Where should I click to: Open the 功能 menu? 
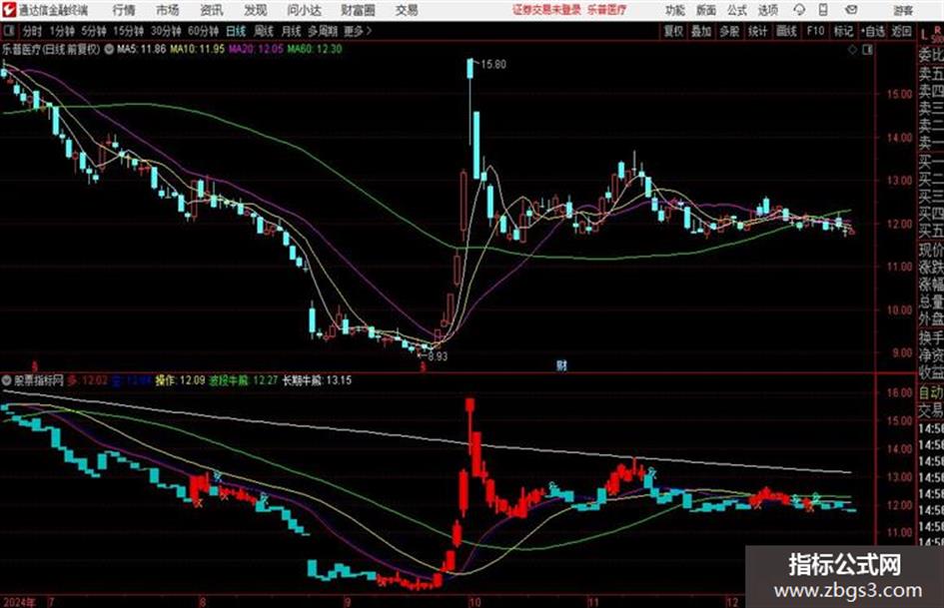click(675, 10)
